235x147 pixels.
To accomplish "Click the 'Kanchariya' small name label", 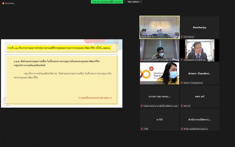I will [x=189, y=37].
